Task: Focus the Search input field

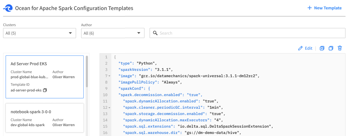Action: click(251, 33)
